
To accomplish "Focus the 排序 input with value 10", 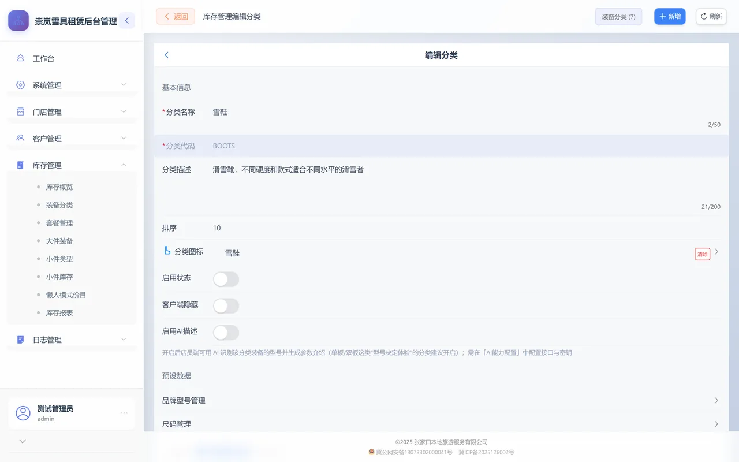I will click(466, 228).
